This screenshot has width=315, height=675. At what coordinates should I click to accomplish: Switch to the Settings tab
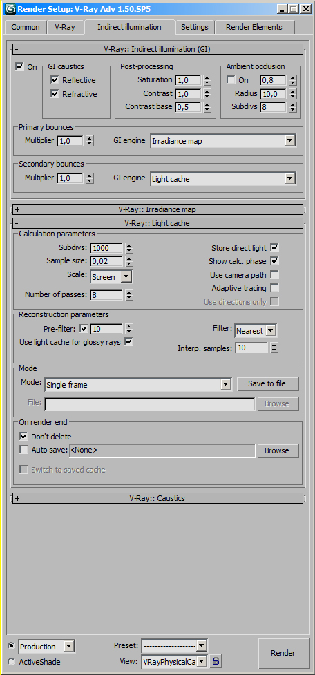point(195,27)
